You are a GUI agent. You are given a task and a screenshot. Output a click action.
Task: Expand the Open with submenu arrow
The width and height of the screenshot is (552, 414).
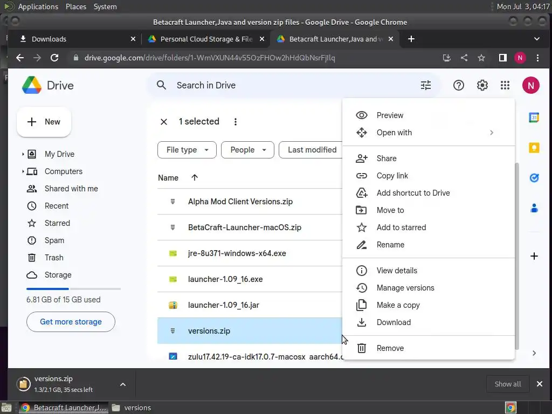pos(492,133)
